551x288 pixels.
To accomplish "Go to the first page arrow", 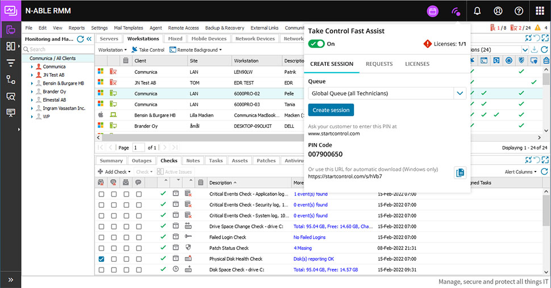I will [x=101, y=148].
